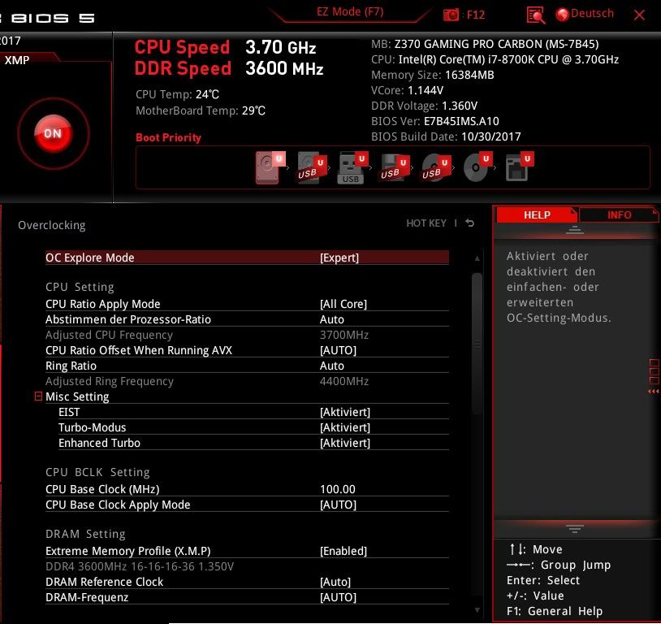
Task: Click the settings list scrollbar thumb
Action: (477, 344)
